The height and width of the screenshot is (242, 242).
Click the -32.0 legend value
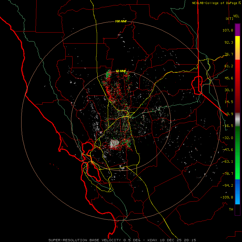pos(228,138)
